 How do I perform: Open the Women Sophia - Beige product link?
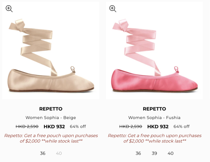pos(51,117)
